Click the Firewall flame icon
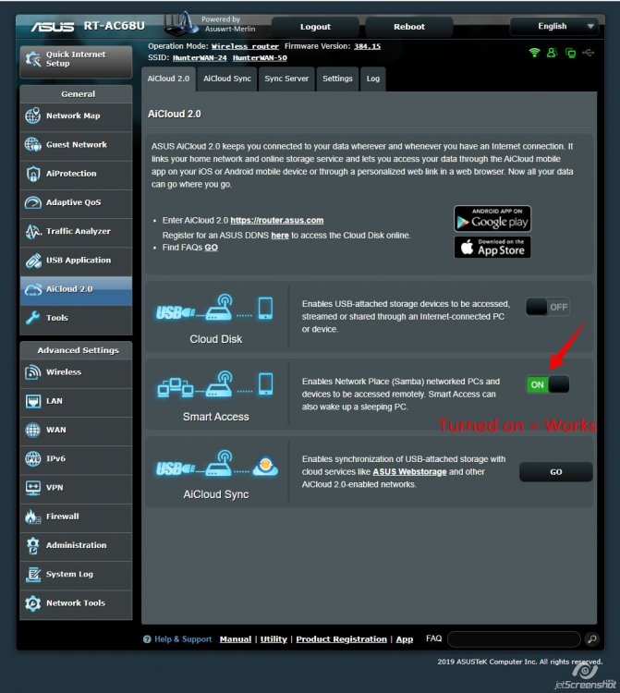Screen dimensions: 620x693 [33, 517]
